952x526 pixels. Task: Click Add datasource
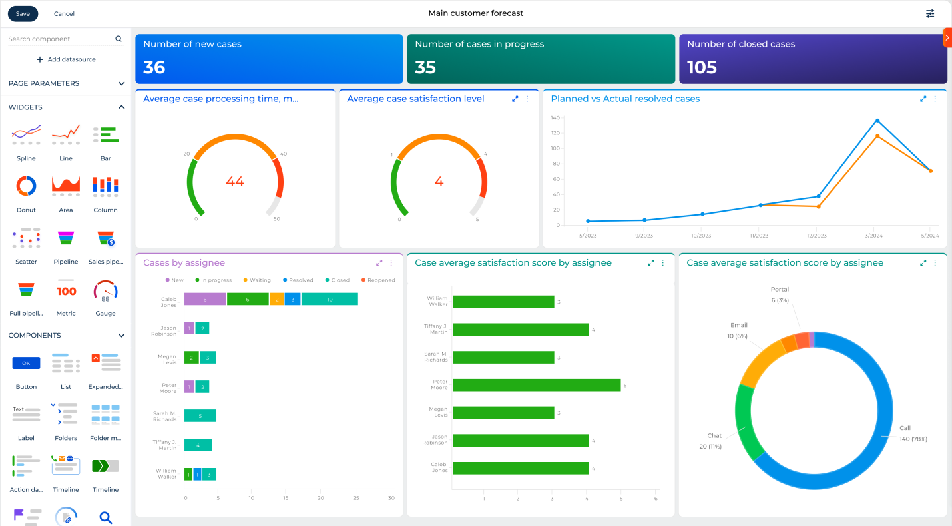pos(65,59)
